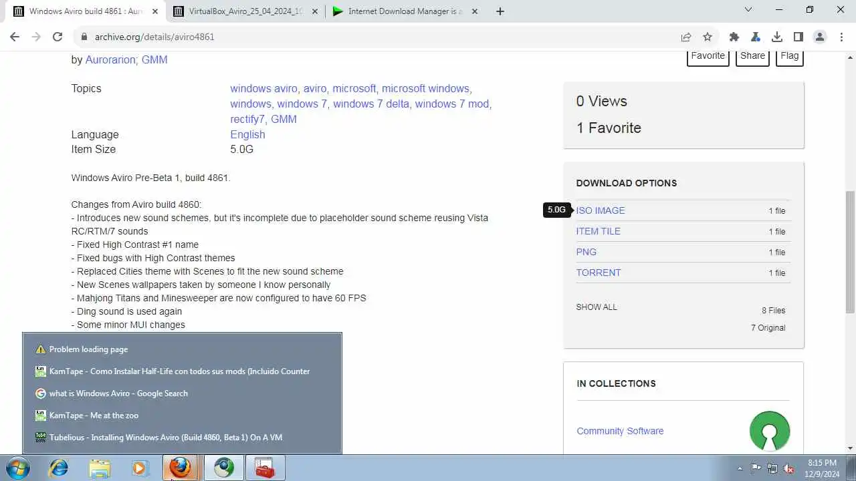Screen dimensions: 856x481
Task: Open the English language link
Action: [x=247, y=134]
